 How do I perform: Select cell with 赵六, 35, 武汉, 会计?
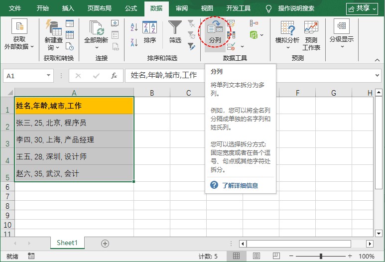pyautogui.click(x=74, y=173)
